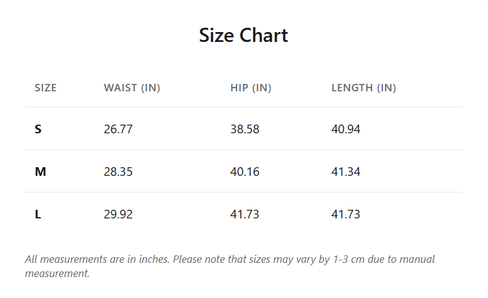The image size is (488, 298).
Task: Select the S size row label
Action: click(x=38, y=129)
